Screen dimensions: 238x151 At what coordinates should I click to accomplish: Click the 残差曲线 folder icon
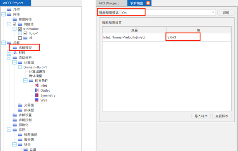20,134
